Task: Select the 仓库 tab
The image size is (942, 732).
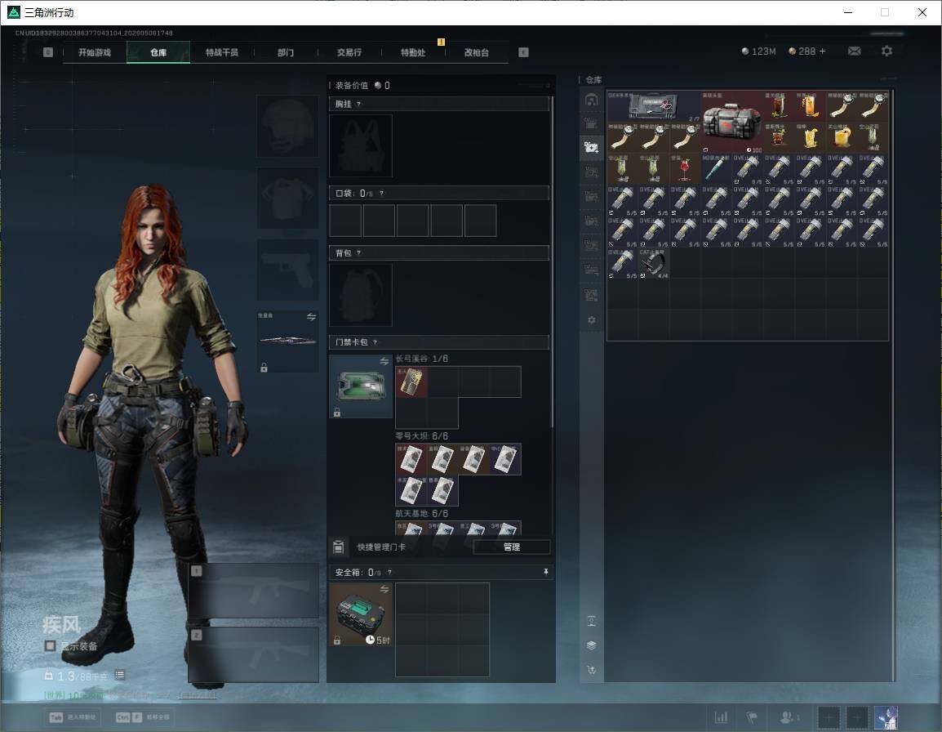Action: point(158,52)
